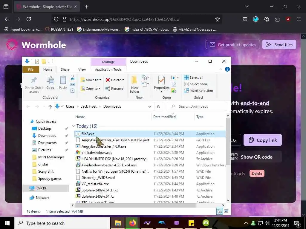Viewport: 306px width, 229px height.
Task: Bookmark this page star icon
Action: [x=218, y=19]
